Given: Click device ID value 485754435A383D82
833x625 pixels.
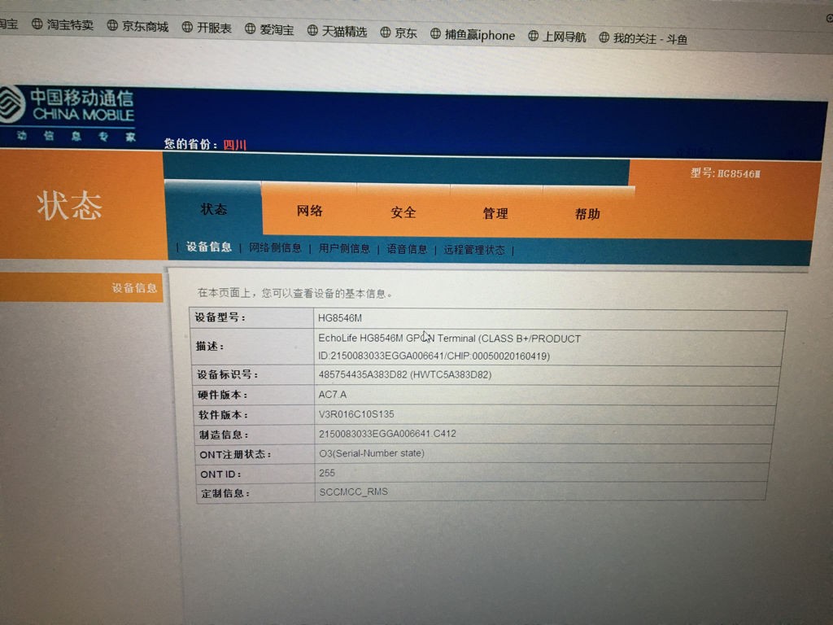Looking at the screenshot, I should click(x=405, y=374).
